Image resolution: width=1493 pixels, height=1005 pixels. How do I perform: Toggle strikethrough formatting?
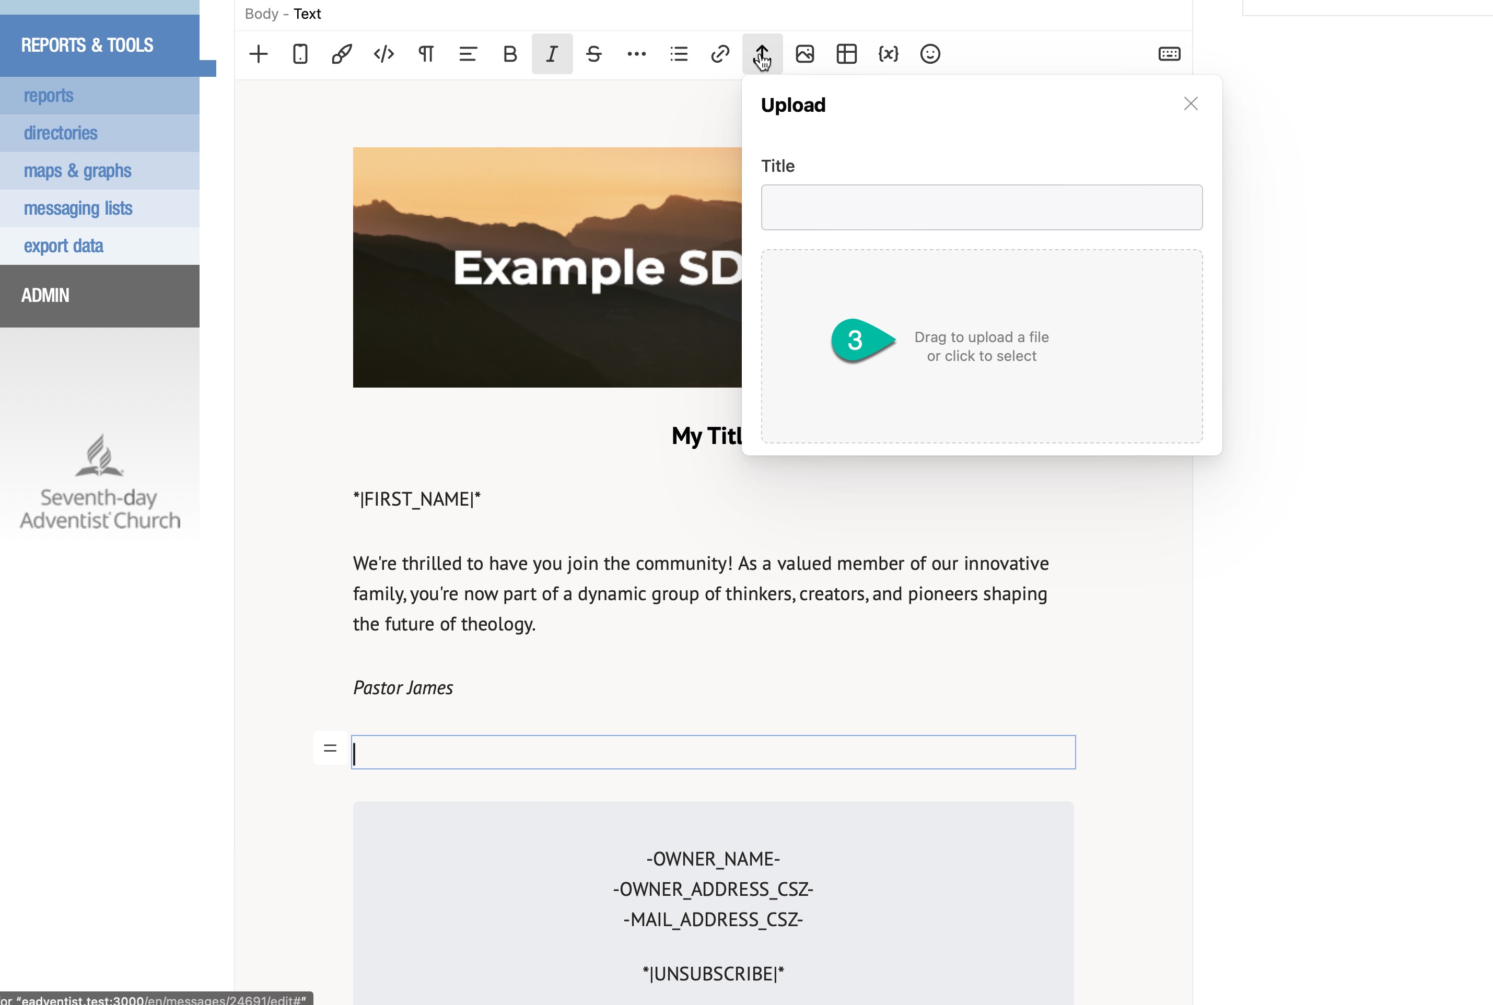[x=593, y=54]
